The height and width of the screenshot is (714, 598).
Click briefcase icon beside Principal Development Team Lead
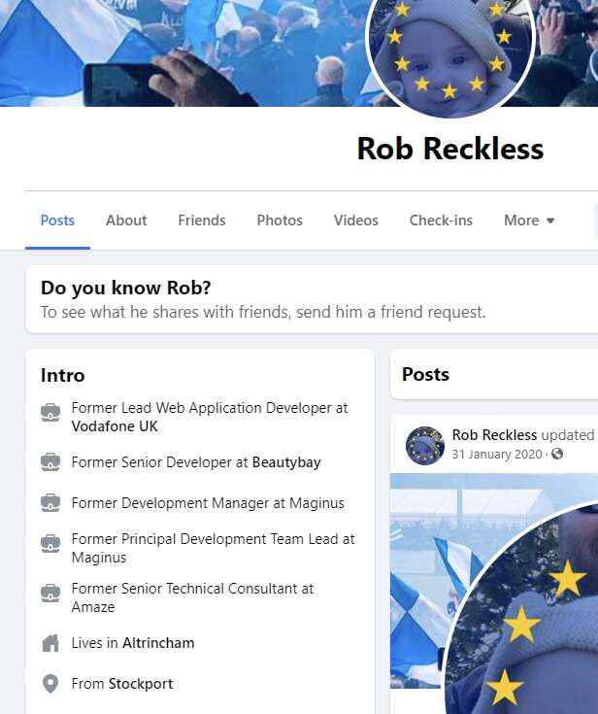[50, 543]
